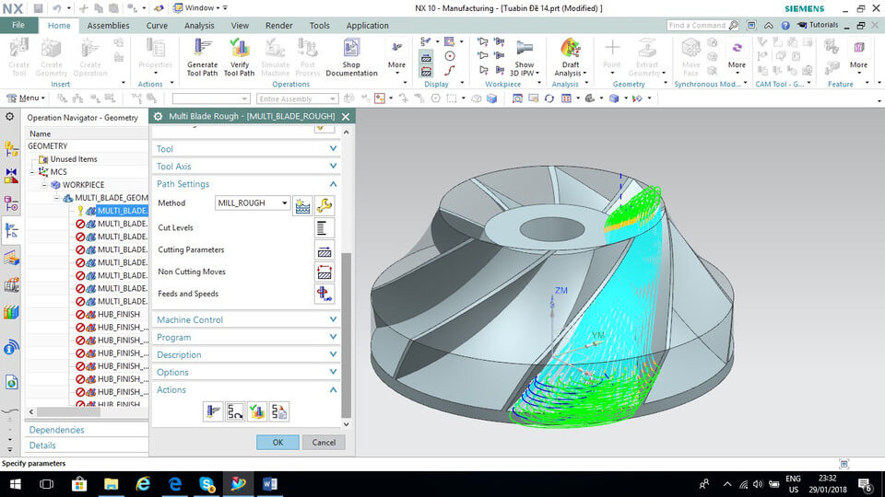Open Windows Start menu
Screen dimensions: 885x497
tap(16, 484)
